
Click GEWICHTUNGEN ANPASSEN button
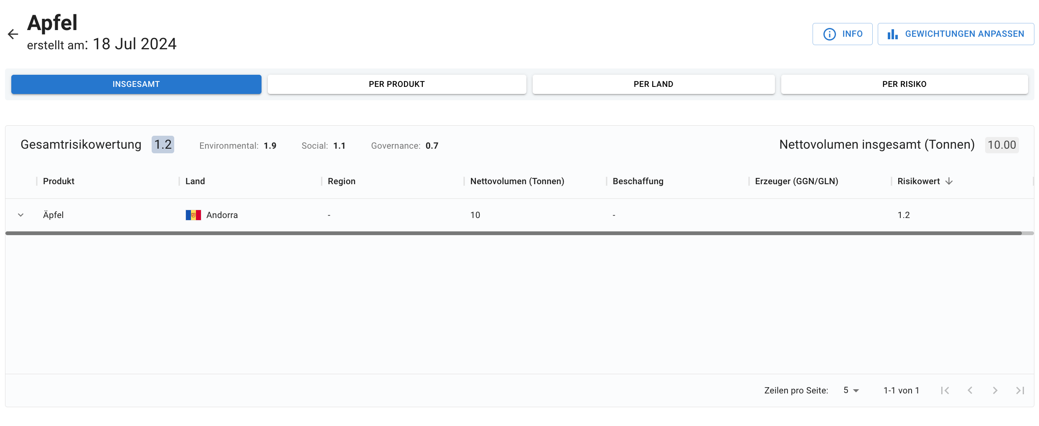(x=956, y=34)
